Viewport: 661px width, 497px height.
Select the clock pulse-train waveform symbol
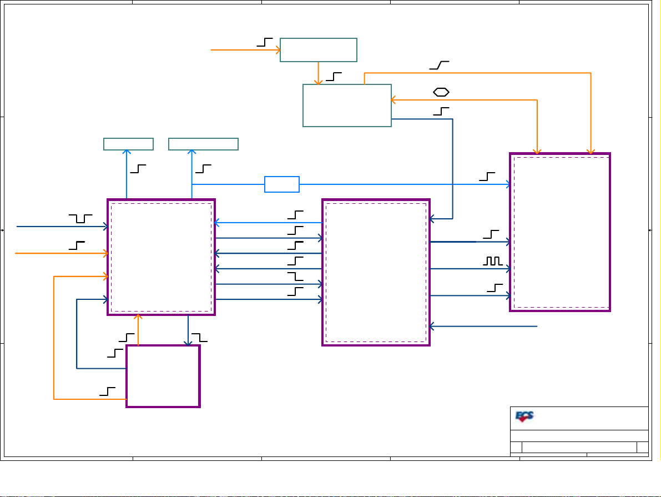click(492, 261)
